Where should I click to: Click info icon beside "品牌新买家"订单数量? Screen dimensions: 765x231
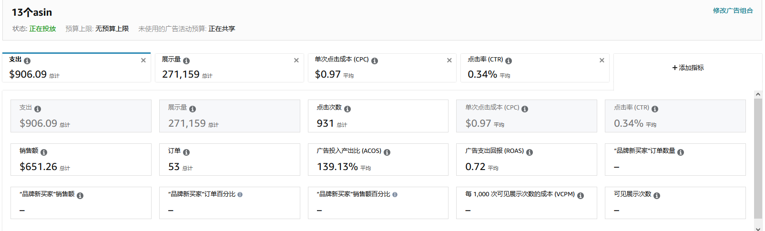click(681, 152)
